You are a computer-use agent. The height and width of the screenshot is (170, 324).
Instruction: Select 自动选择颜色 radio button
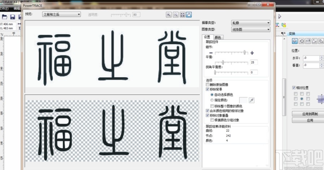coord(212,95)
